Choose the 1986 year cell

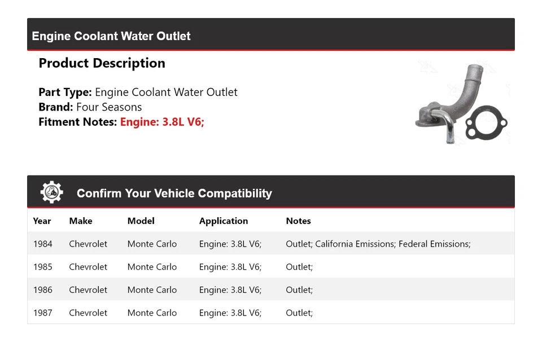tap(42, 290)
